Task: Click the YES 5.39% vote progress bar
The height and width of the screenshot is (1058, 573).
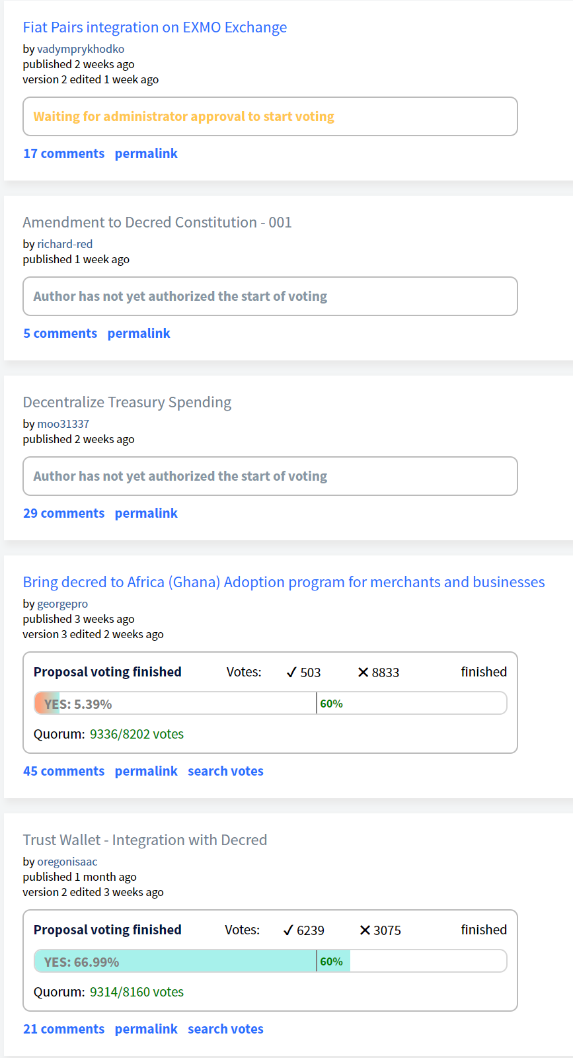Action: (x=270, y=703)
